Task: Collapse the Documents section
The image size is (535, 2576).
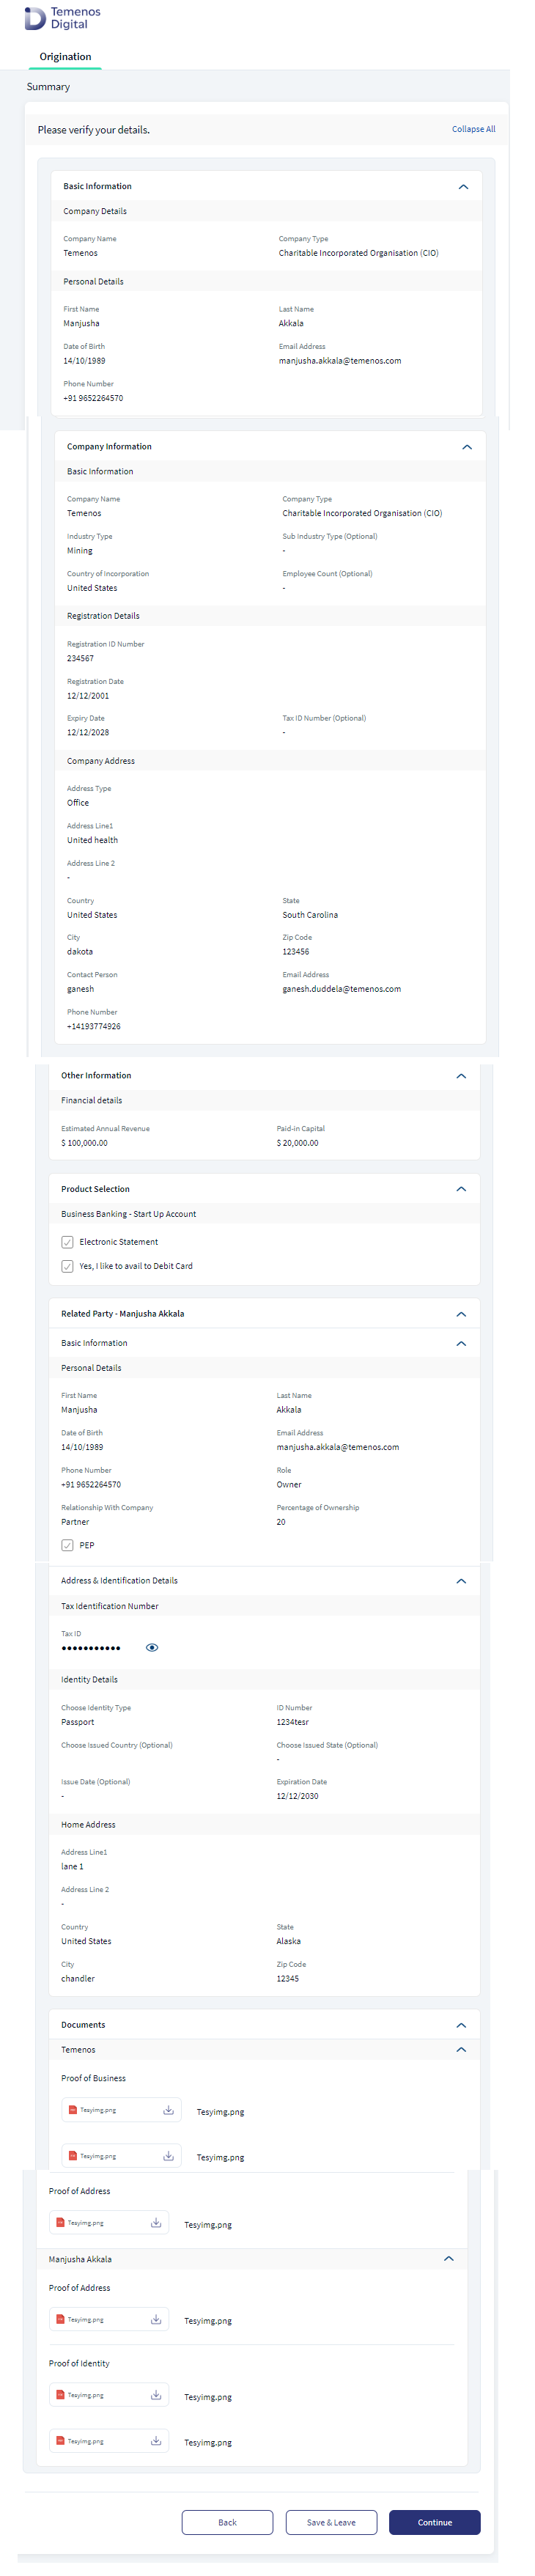Action: click(461, 2025)
